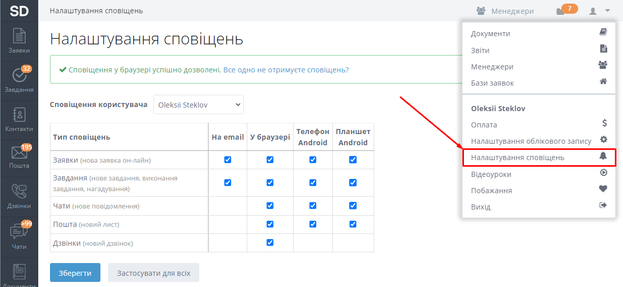Disable Пошта Планшет Android checkbox
The width and height of the screenshot is (623, 287).
(353, 224)
